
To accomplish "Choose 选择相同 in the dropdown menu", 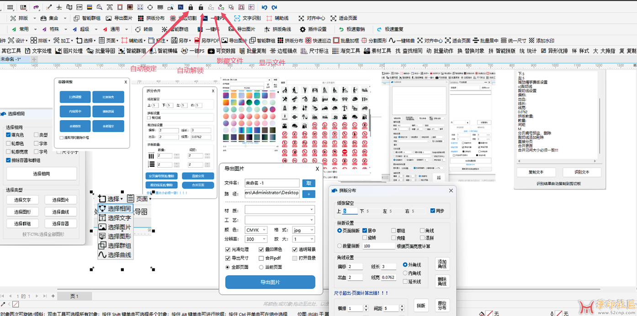I will click(x=115, y=209).
